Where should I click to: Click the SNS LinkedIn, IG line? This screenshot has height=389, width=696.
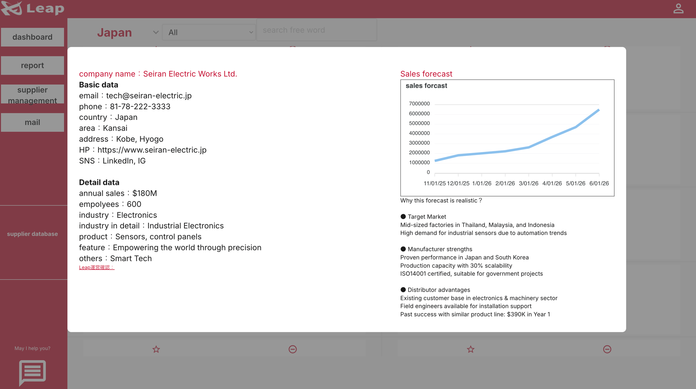pyautogui.click(x=112, y=161)
